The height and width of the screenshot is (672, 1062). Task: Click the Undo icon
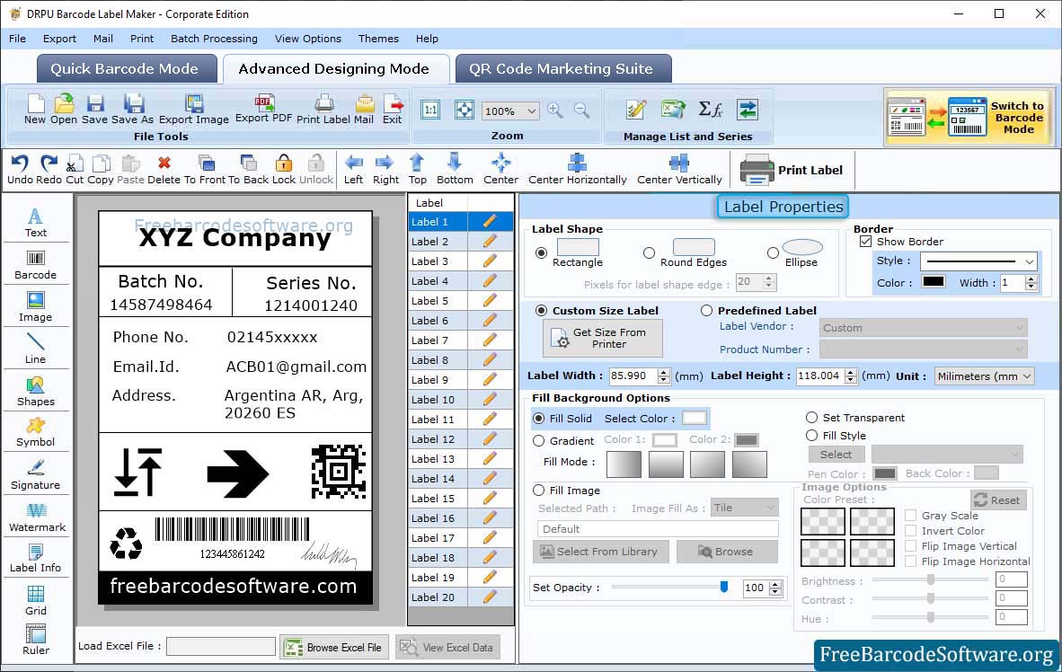click(20, 170)
